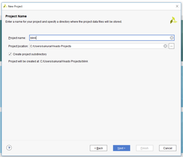The height and width of the screenshot is (157, 183).
Task: Click the Create project subdirectory label text
Action: click(30, 54)
